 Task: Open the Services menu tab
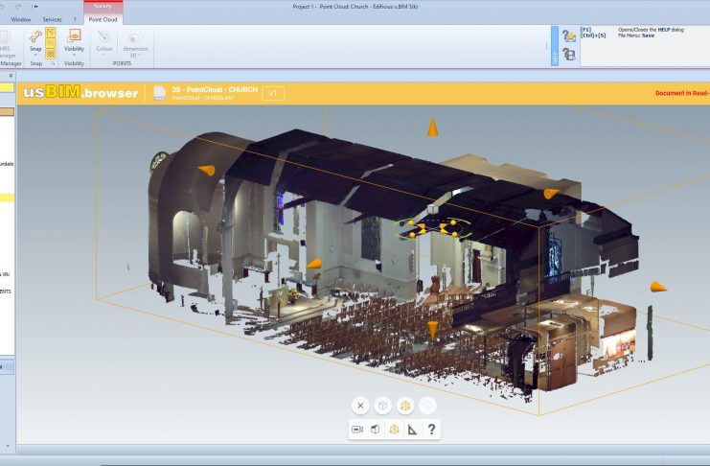tap(52, 19)
